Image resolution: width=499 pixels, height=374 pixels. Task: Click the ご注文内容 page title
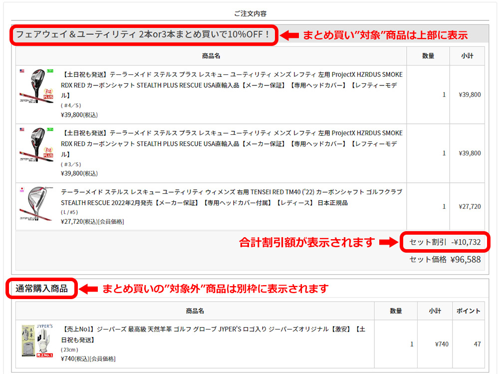point(249,13)
